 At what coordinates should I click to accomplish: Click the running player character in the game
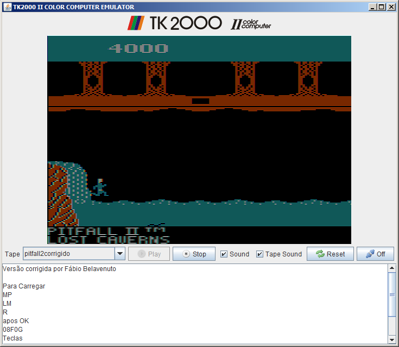coord(99,187)
